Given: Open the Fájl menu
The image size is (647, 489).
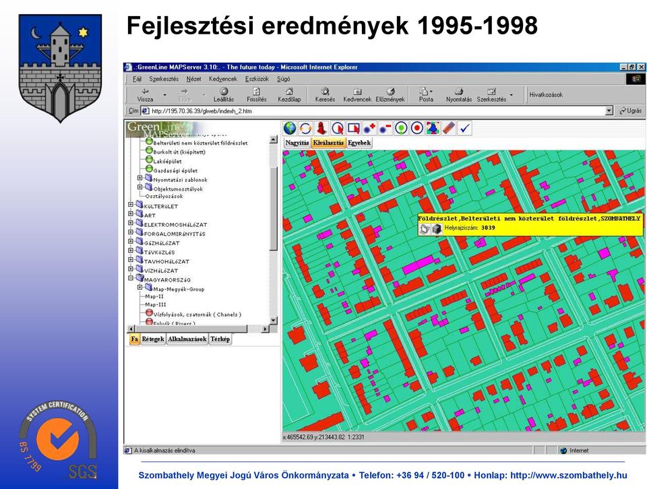Looking at the screenshot, I should pyautogui.click(x=137, y=79).
